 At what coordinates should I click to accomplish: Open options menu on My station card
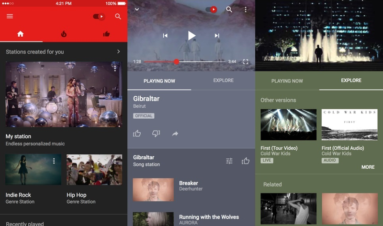point(115,68)
